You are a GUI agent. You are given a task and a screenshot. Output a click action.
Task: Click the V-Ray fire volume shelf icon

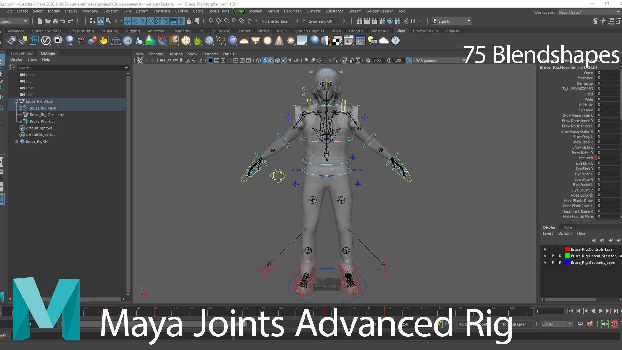coord(104,41)
